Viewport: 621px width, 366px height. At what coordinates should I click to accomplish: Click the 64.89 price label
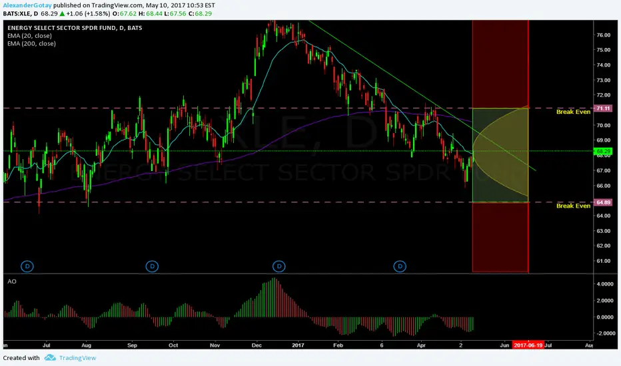[x=603, y=202]
